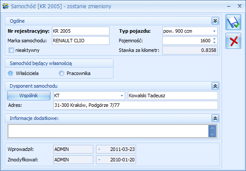Click the Nr rejestracyjny field
The height and width of the screenshot is (171, 246).
81,31
